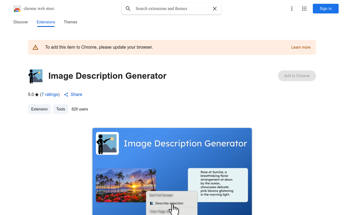Click the rating star icon

pos(37,95)
